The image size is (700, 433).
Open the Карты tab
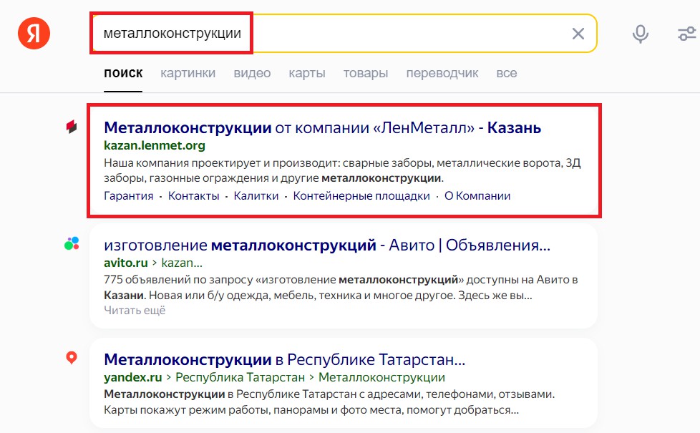[x=307, y=73]
